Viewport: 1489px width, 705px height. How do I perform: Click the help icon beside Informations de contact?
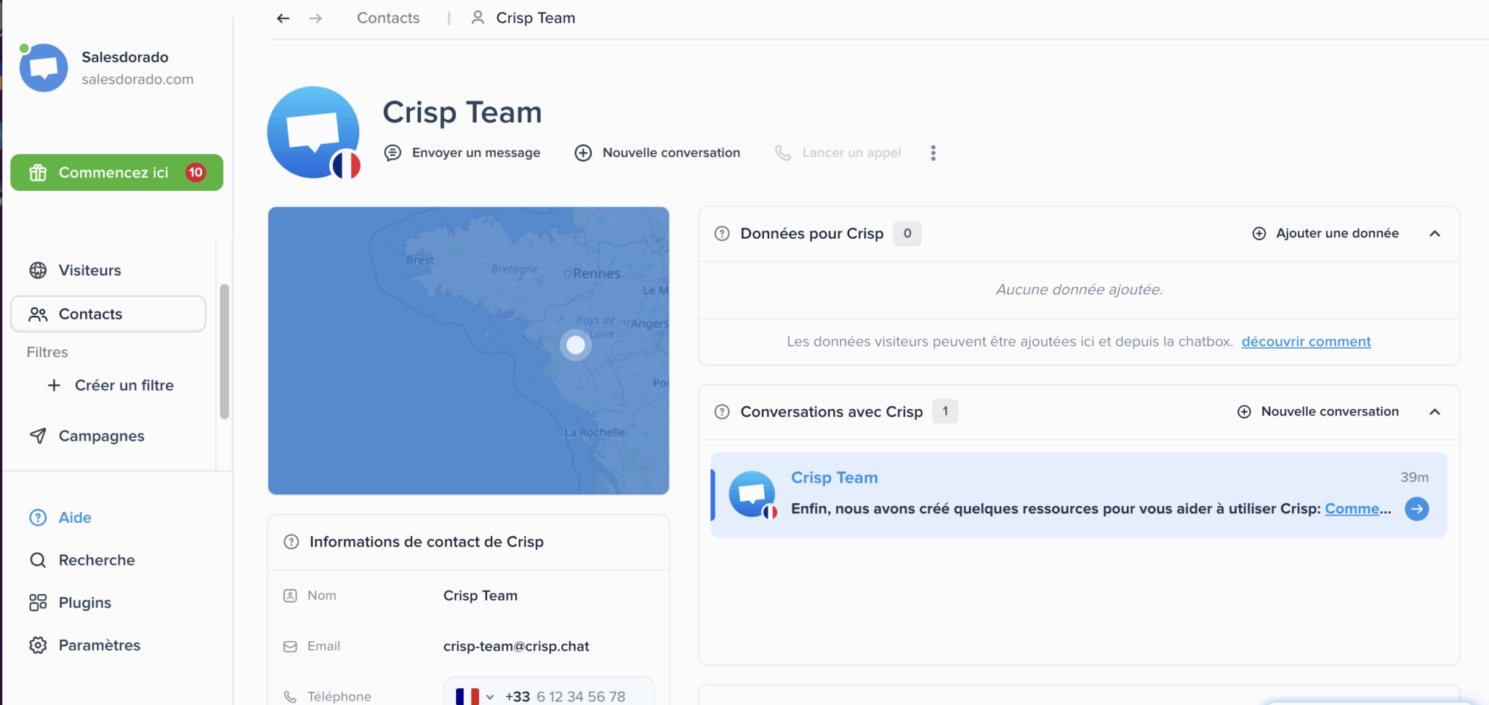click(292, 542)
